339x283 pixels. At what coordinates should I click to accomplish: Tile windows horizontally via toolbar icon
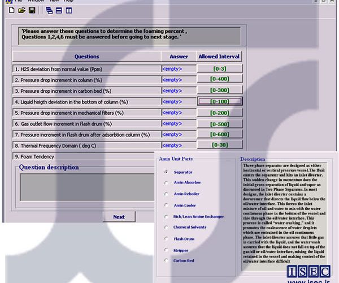click(59, 10)
